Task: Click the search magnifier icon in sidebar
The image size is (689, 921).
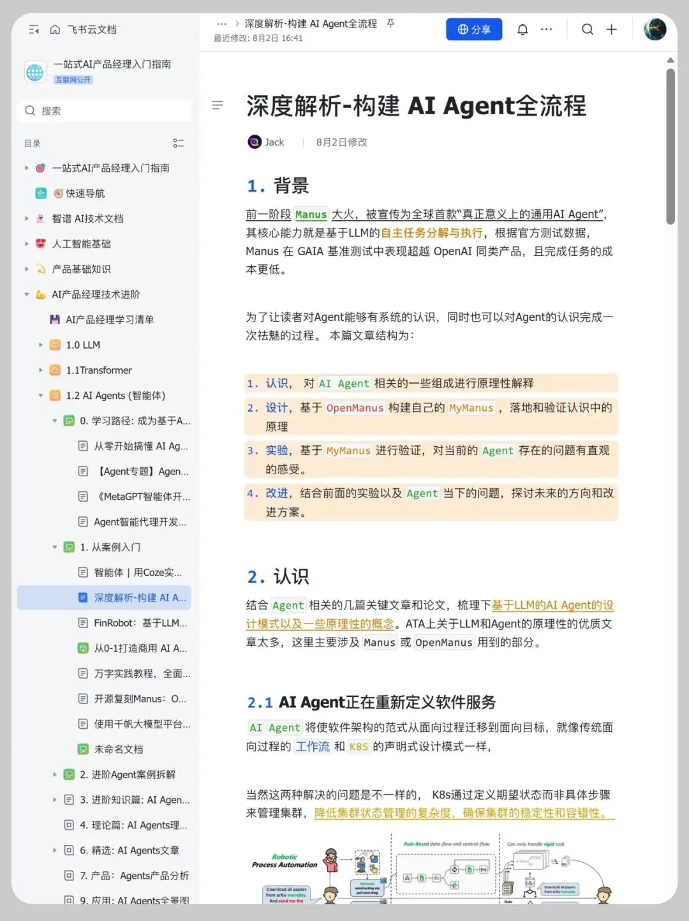Action: 30,110
